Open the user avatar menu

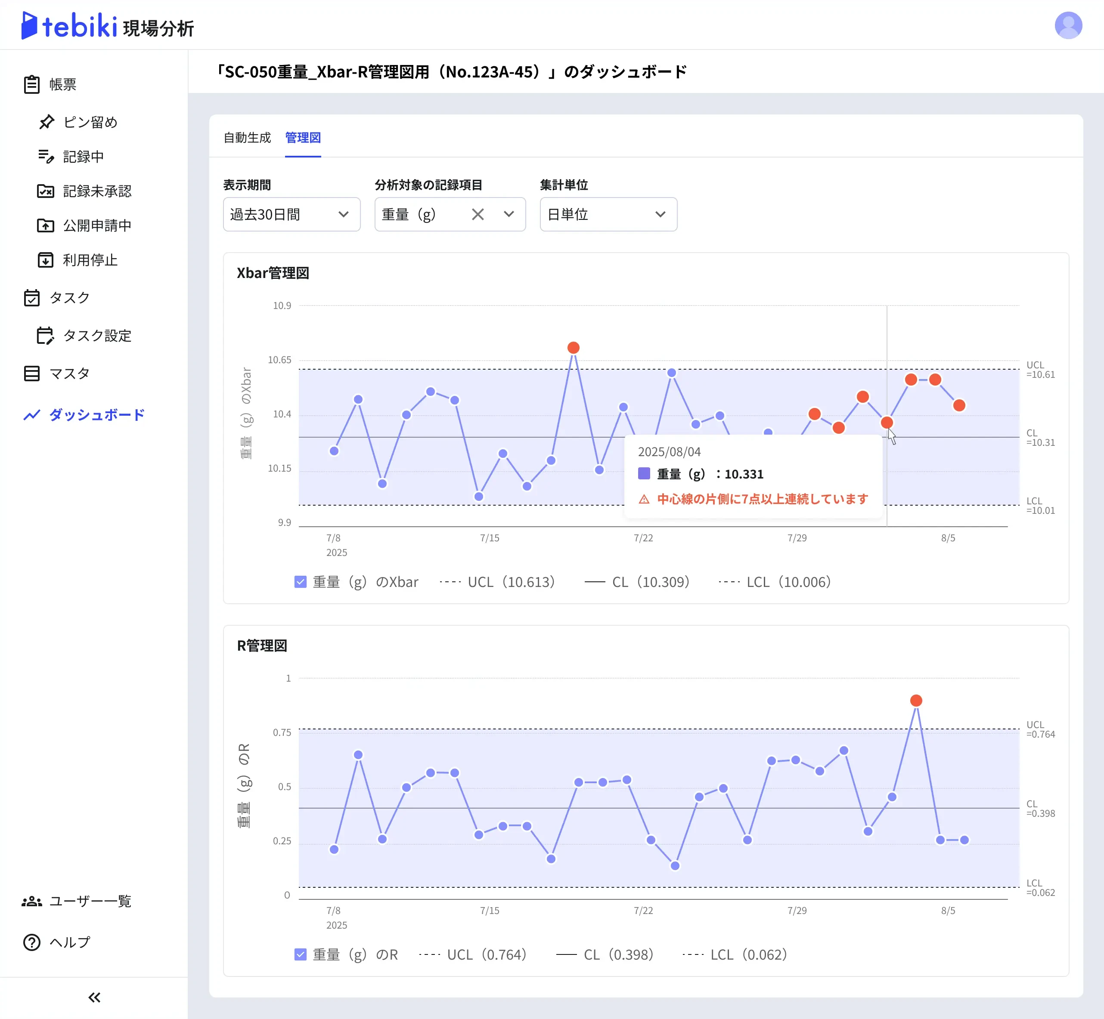(x=1068, y=25)
